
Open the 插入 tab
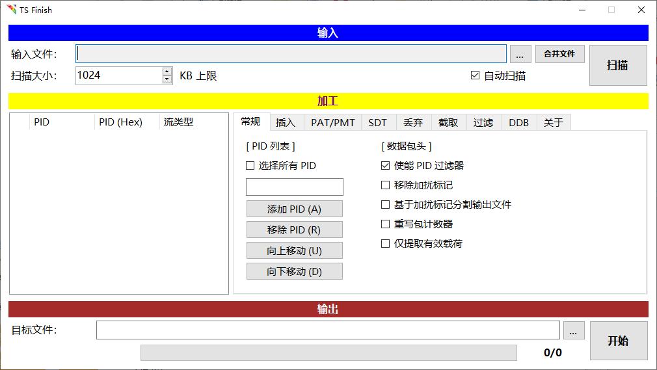pyautogui.click(x=286, y=122)
